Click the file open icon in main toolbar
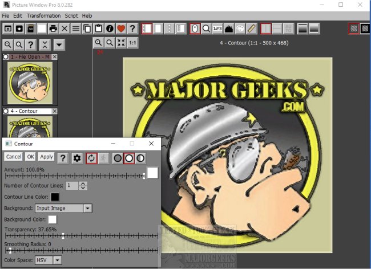The width and height of the screenshot is (371, 269). [x=8, y=29]
